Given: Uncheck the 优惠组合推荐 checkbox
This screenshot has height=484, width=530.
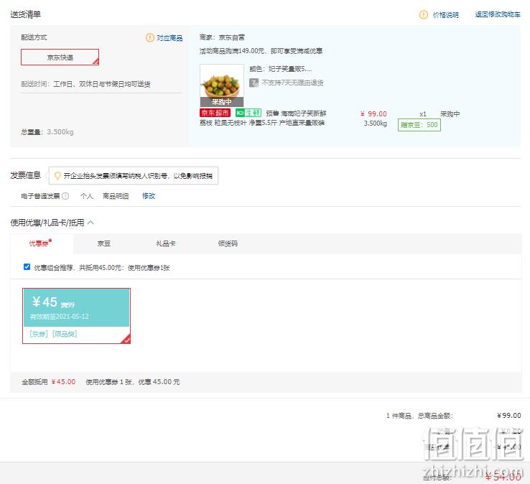Looking at the screenshot, I should 27,266.
